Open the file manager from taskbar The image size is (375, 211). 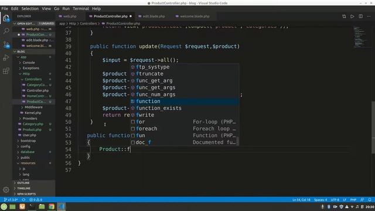click(42, 206)
